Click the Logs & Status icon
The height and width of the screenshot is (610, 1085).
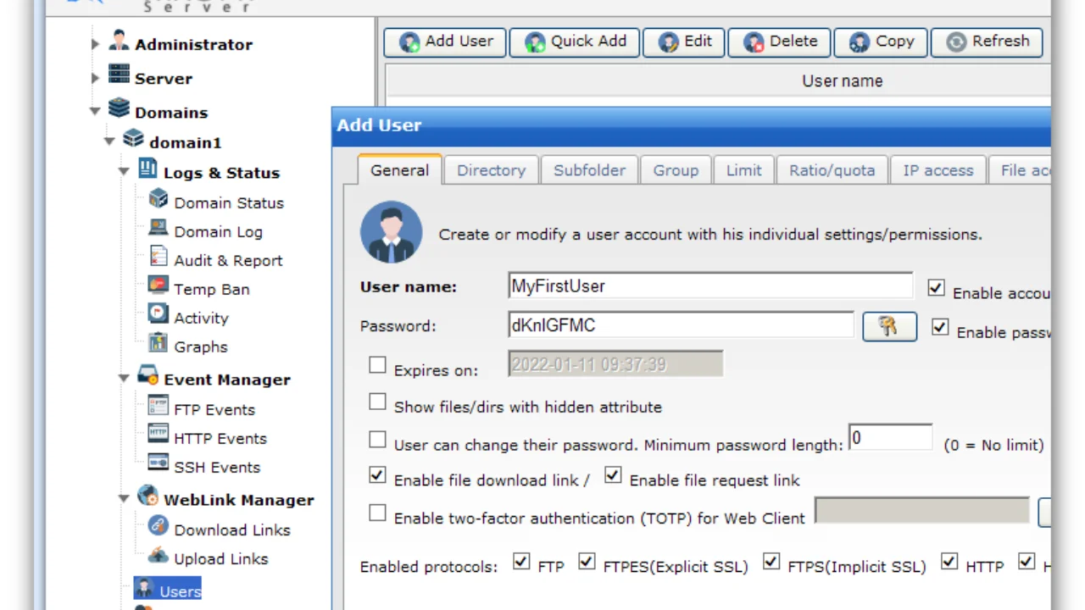(147, 169)
